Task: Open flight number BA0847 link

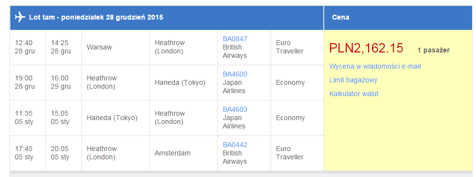Action: click(x=235, y=39)
